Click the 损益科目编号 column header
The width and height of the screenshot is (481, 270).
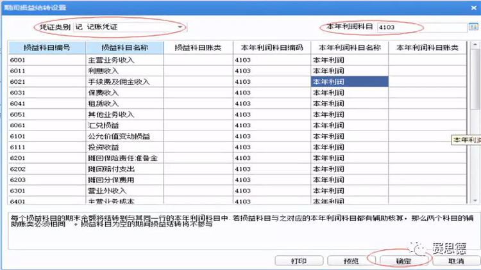point(47,48)
